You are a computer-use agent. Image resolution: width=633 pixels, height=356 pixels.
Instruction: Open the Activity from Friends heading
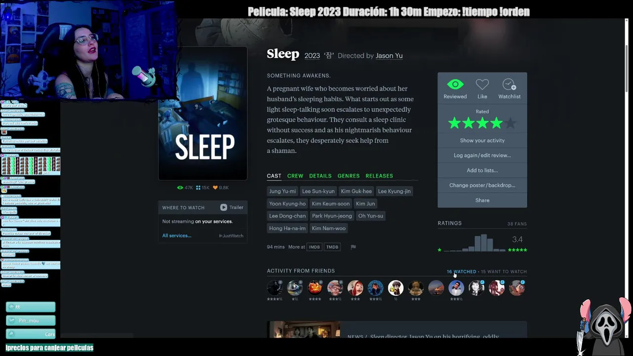click(301, 271)
